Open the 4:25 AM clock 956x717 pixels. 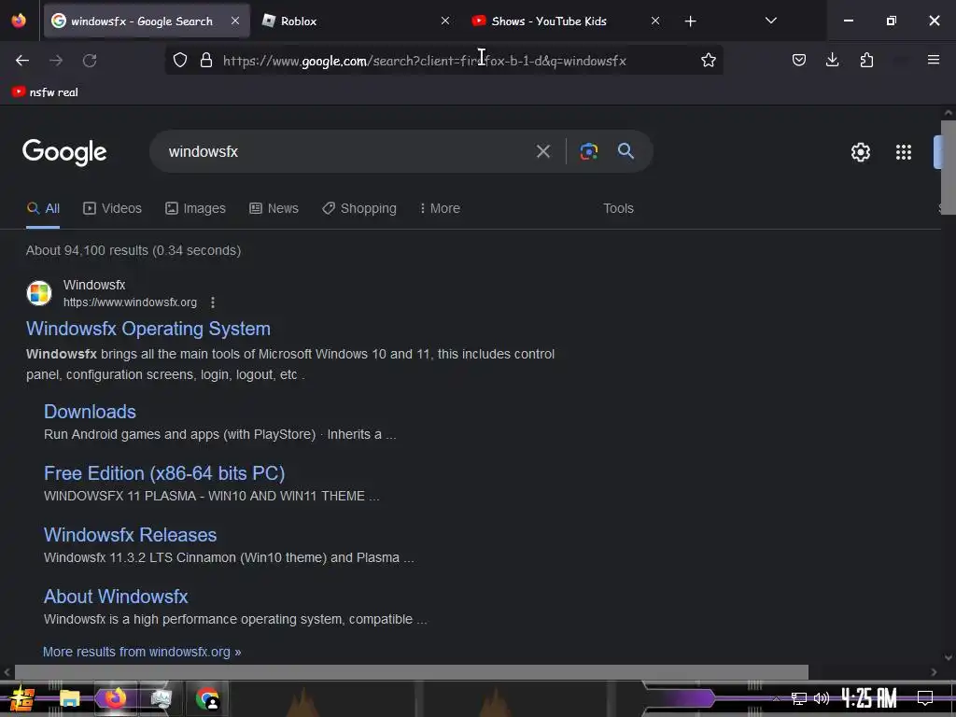click(x=869, y=698)
